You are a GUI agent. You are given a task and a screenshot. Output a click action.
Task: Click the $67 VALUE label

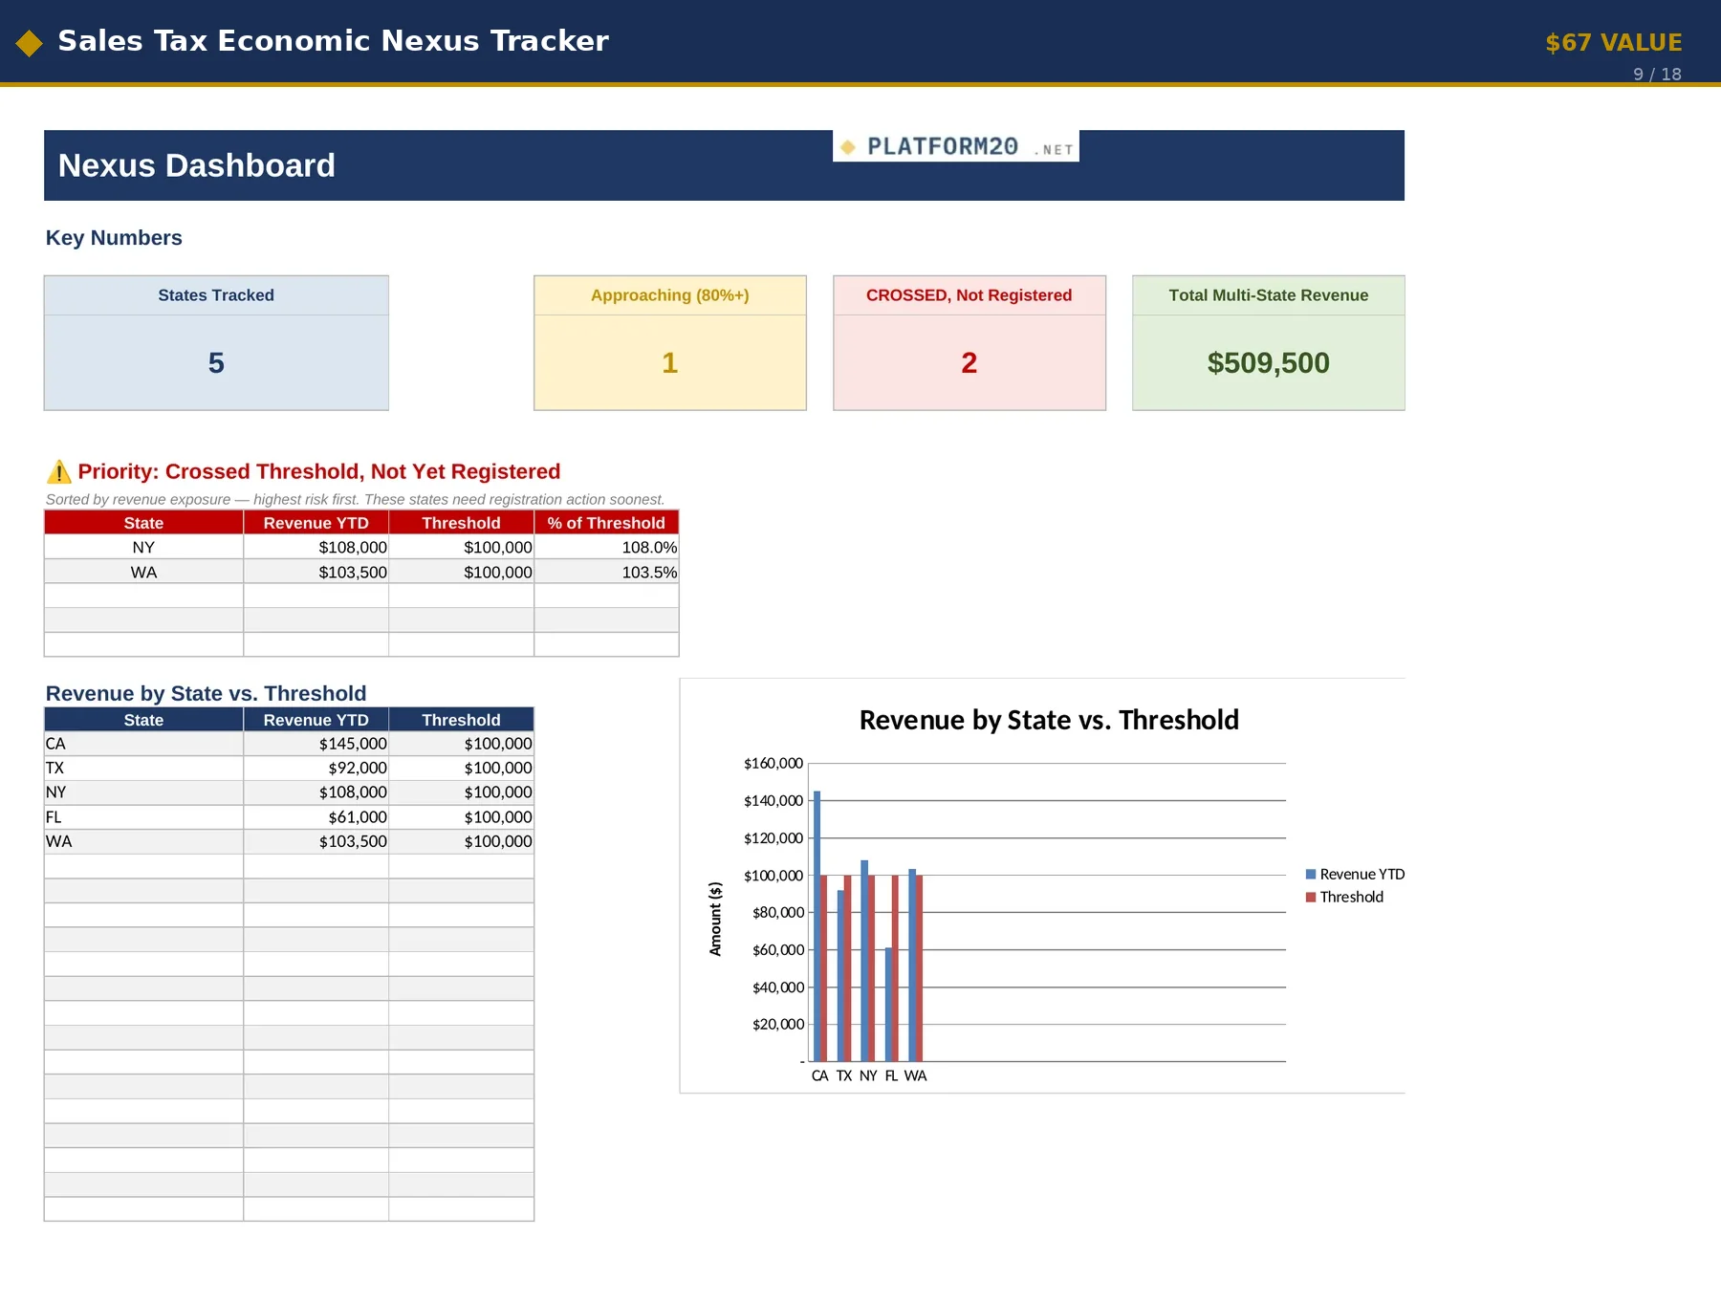(1613, 43)
